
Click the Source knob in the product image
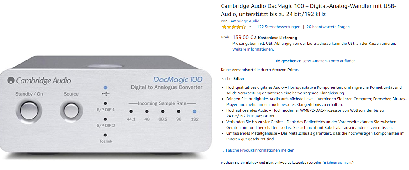(71, 108)
